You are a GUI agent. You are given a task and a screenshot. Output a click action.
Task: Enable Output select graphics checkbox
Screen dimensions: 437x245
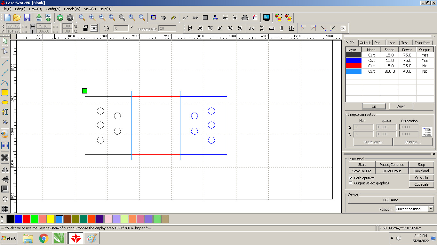click(351, 183)
